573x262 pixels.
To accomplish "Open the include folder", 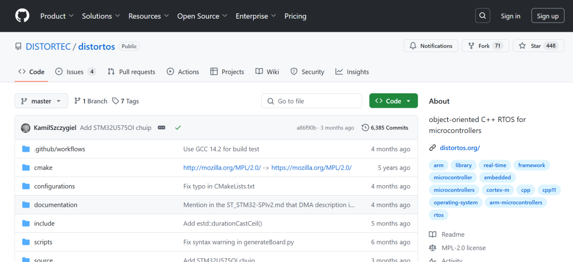I will [44, 224].
